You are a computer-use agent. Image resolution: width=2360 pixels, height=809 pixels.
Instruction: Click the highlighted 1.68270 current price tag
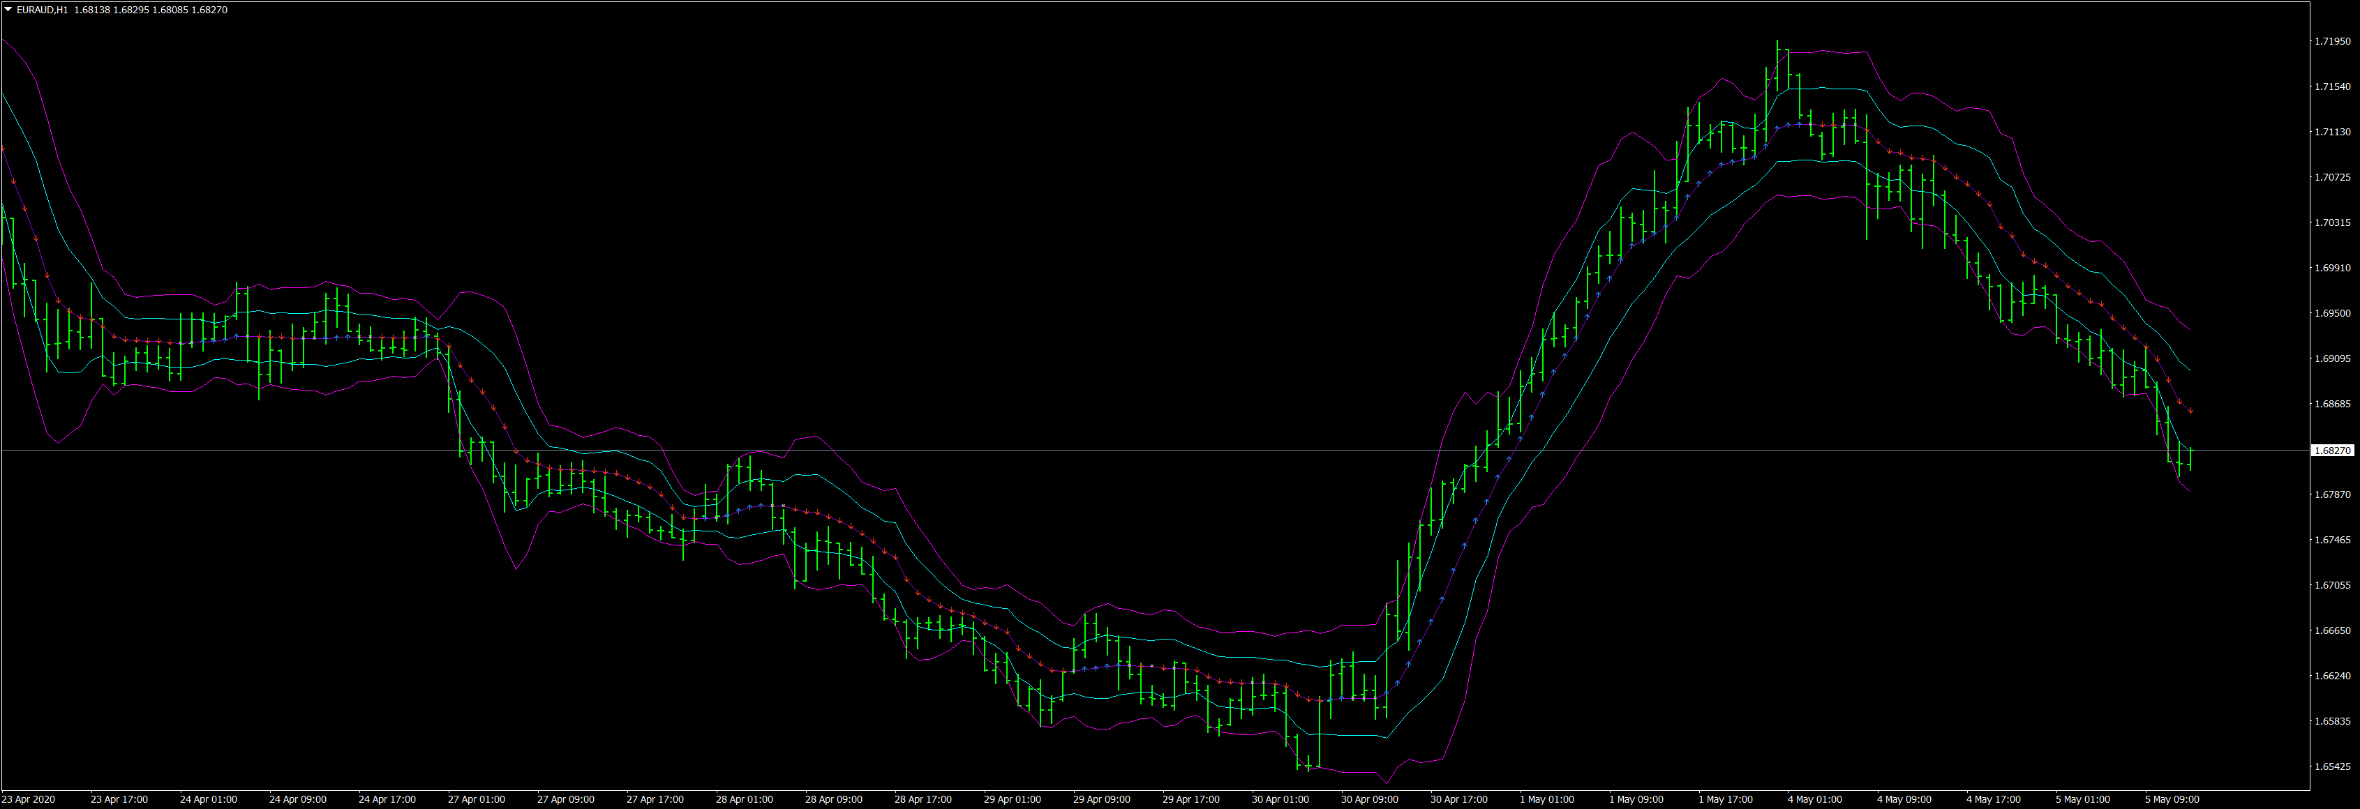pyautogui.click(x=2333, y=451)
